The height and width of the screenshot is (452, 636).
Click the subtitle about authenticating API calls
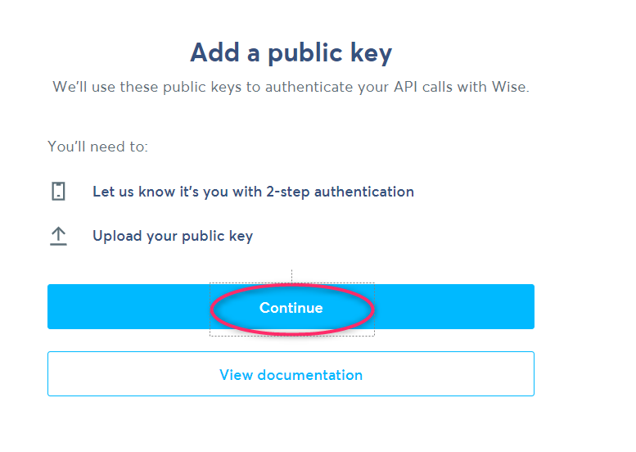[291, 87]
